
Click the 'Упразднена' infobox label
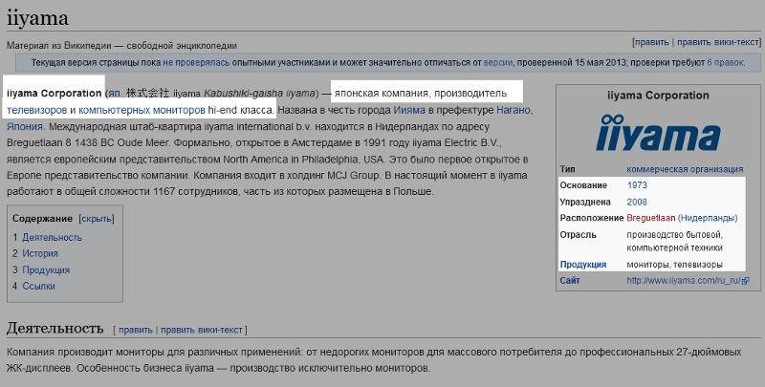click(585, 202)
